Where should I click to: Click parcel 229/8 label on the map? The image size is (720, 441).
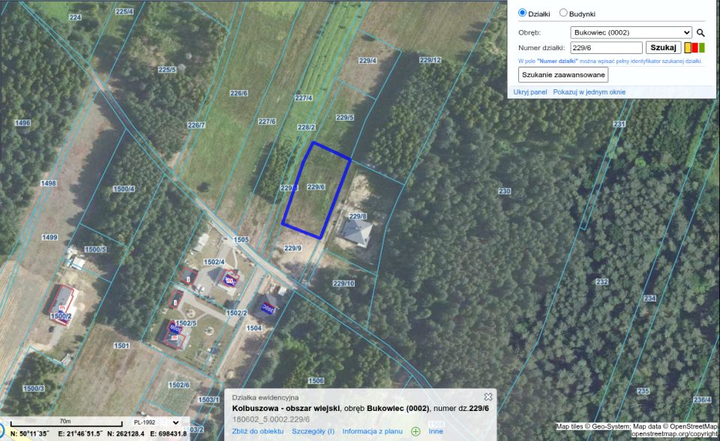[x=358, y=216]
